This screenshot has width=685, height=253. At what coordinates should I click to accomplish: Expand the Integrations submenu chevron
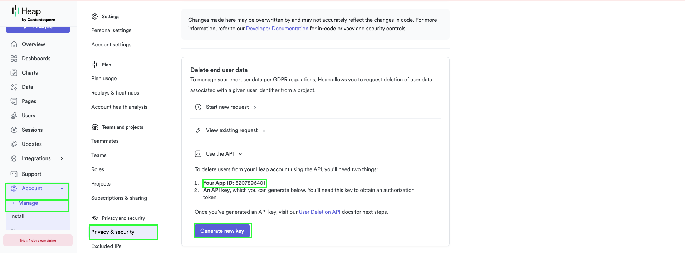(62, 158)
